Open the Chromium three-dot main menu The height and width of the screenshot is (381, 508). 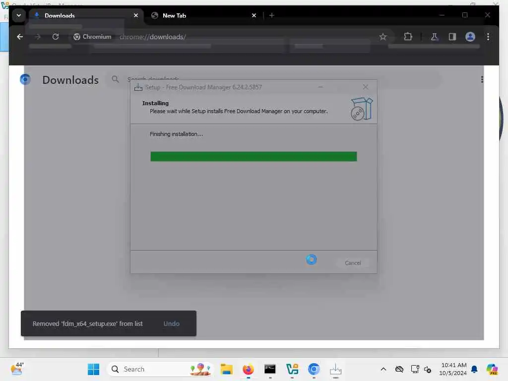(488, 37)
